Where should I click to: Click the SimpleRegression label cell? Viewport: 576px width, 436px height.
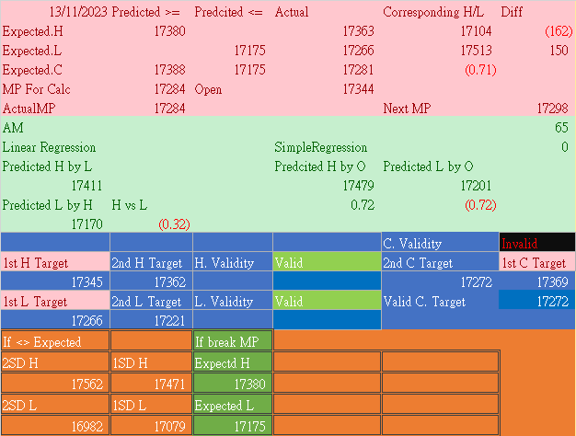[321, 147]
